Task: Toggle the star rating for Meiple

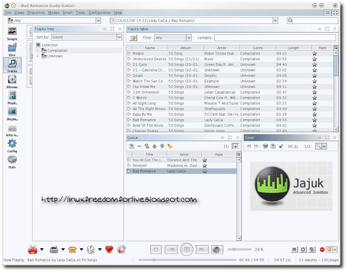Action: pyautogui.click(x=314, y=53)
